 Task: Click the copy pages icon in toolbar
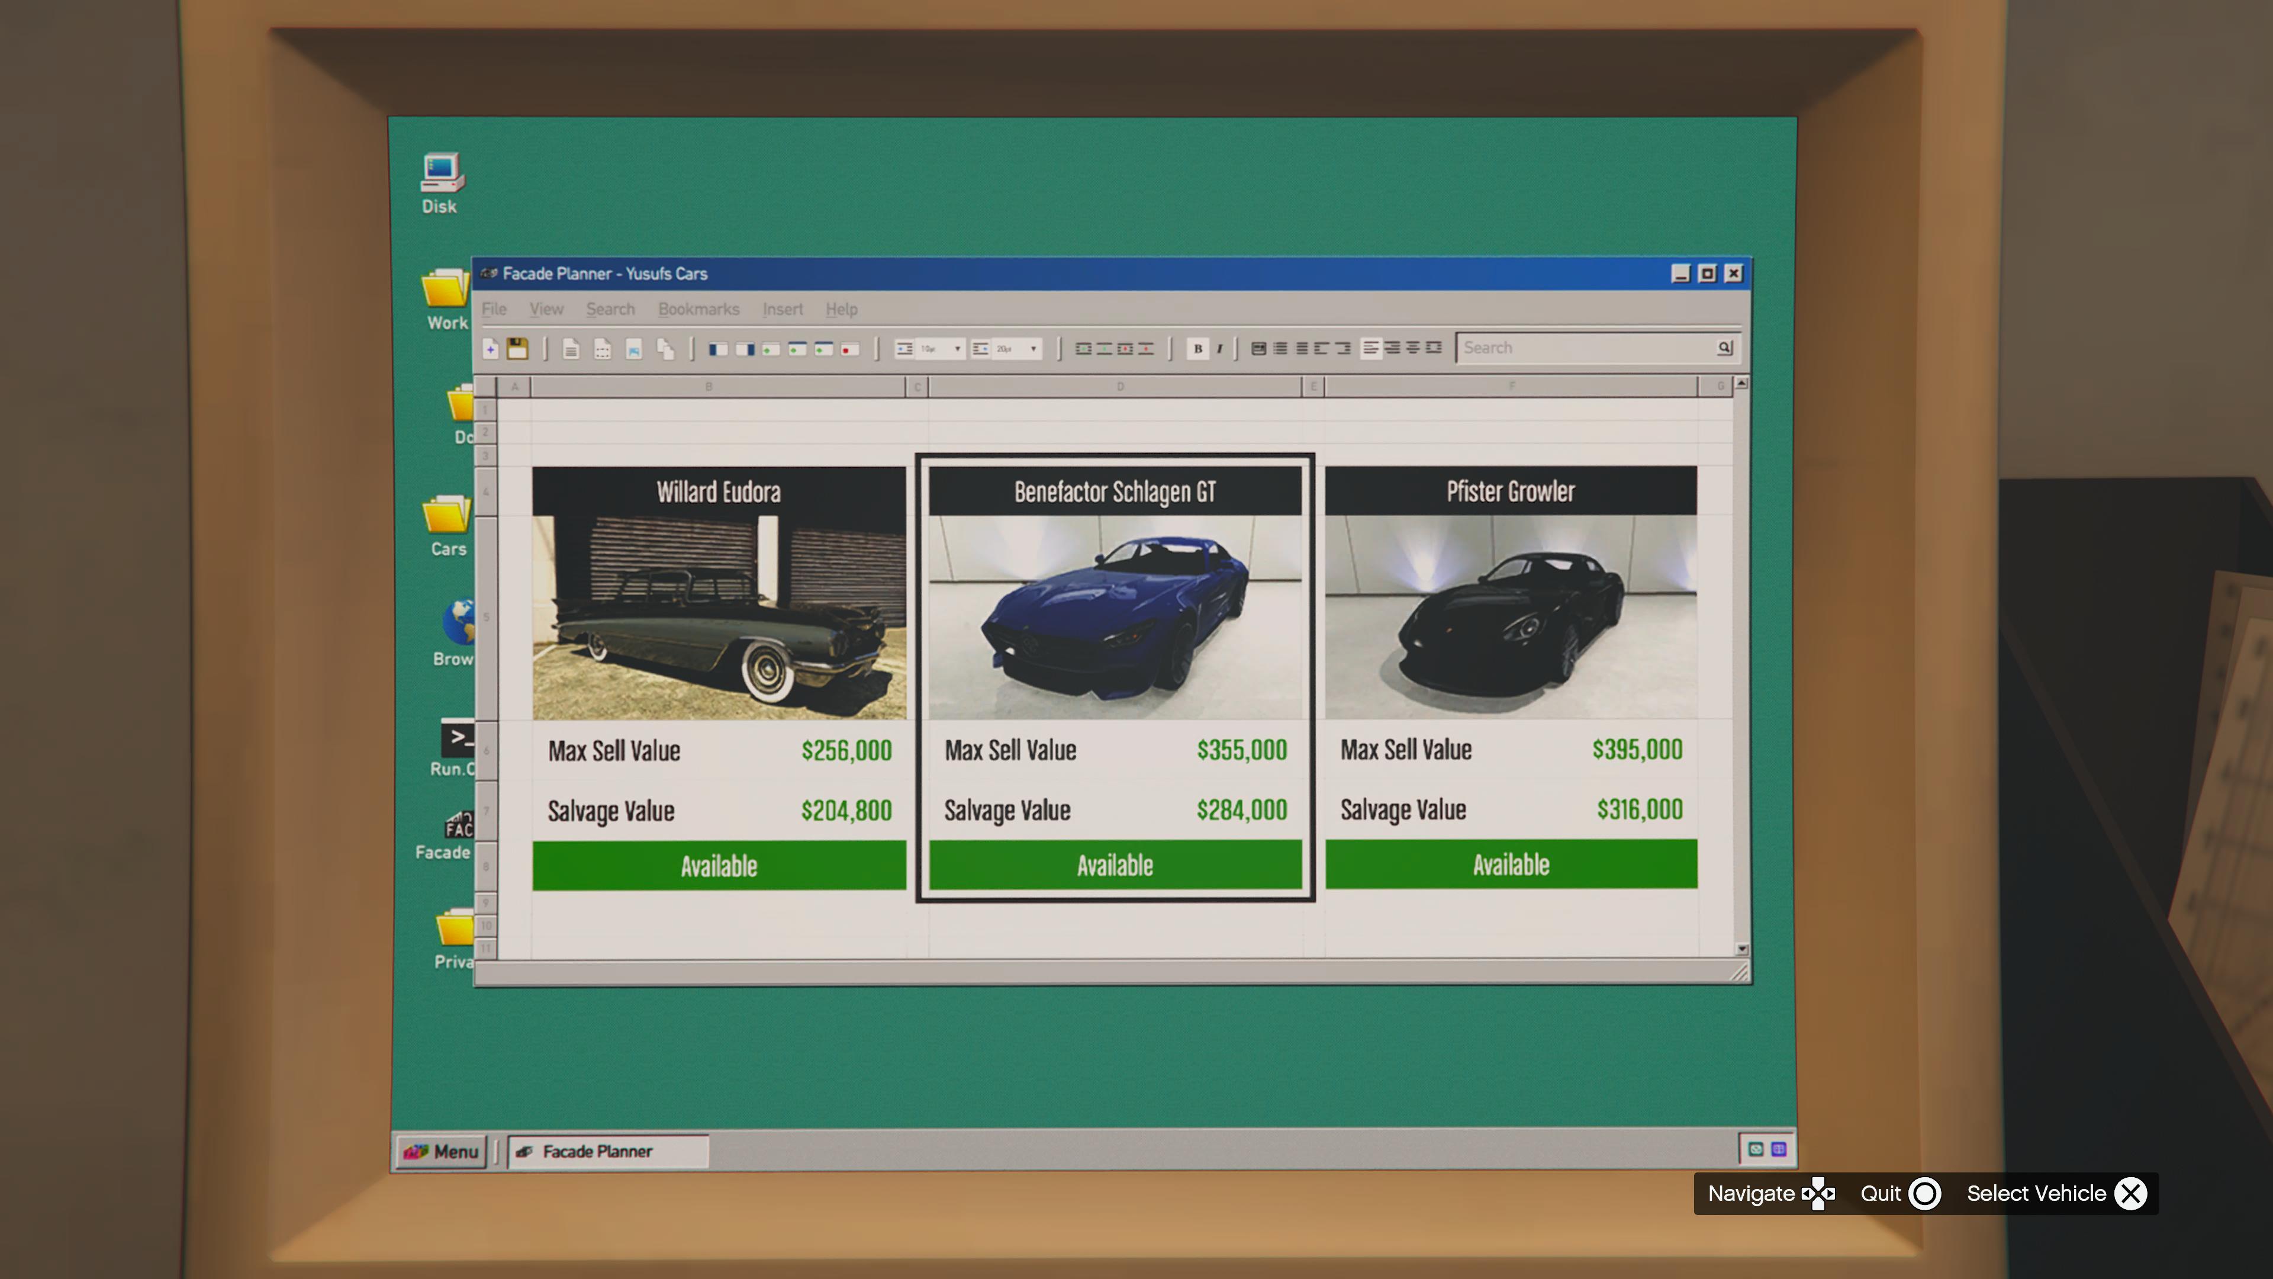tap(665, 349)
